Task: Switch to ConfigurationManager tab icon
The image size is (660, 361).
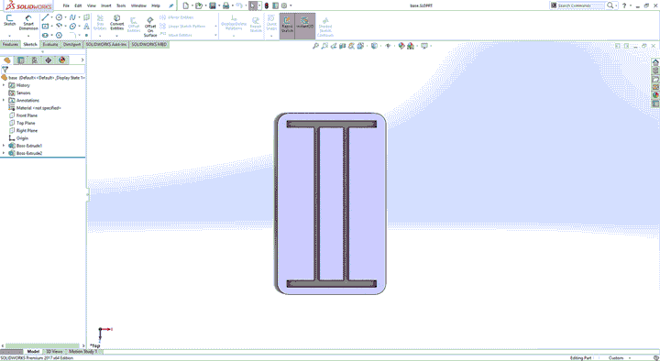Action: point(35,60)
